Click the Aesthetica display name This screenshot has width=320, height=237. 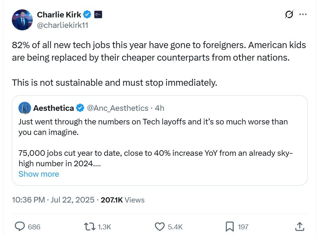tap(53, 108)
